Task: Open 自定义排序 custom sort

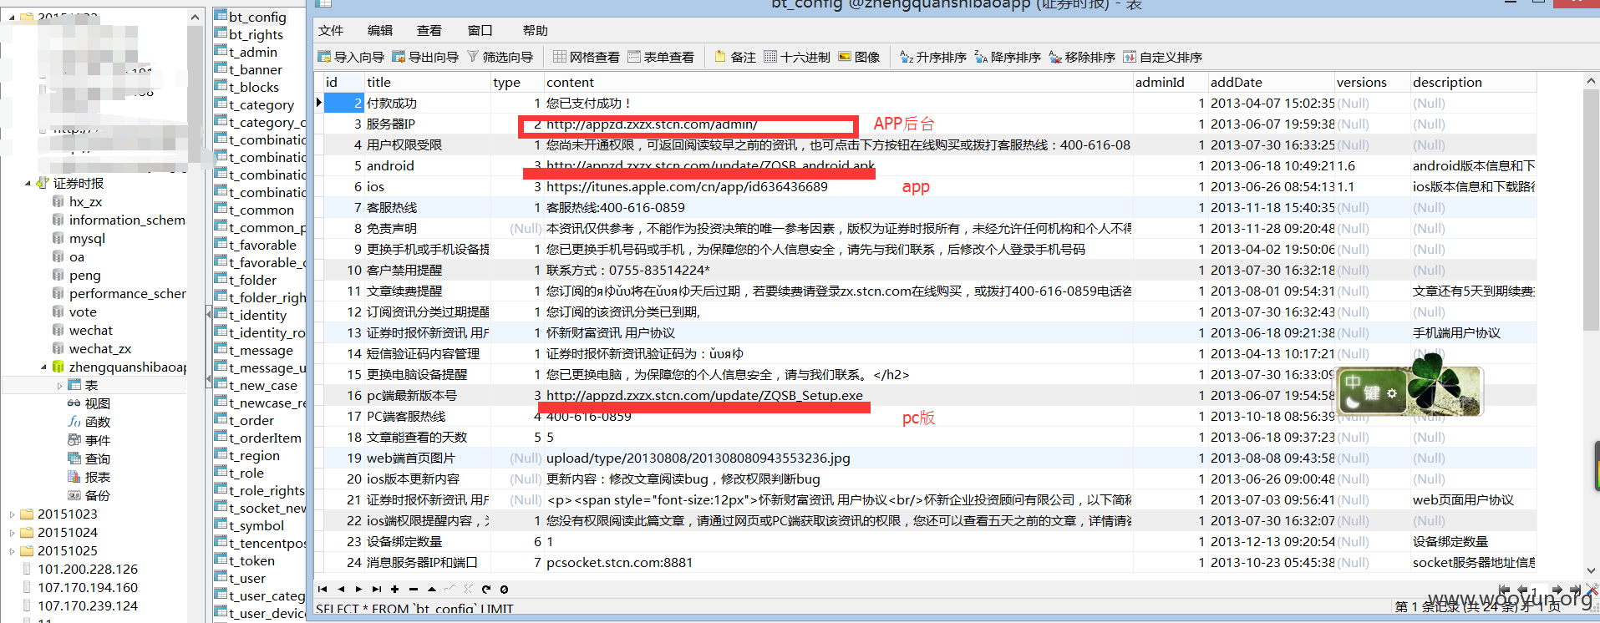Action: (1163, 57)
